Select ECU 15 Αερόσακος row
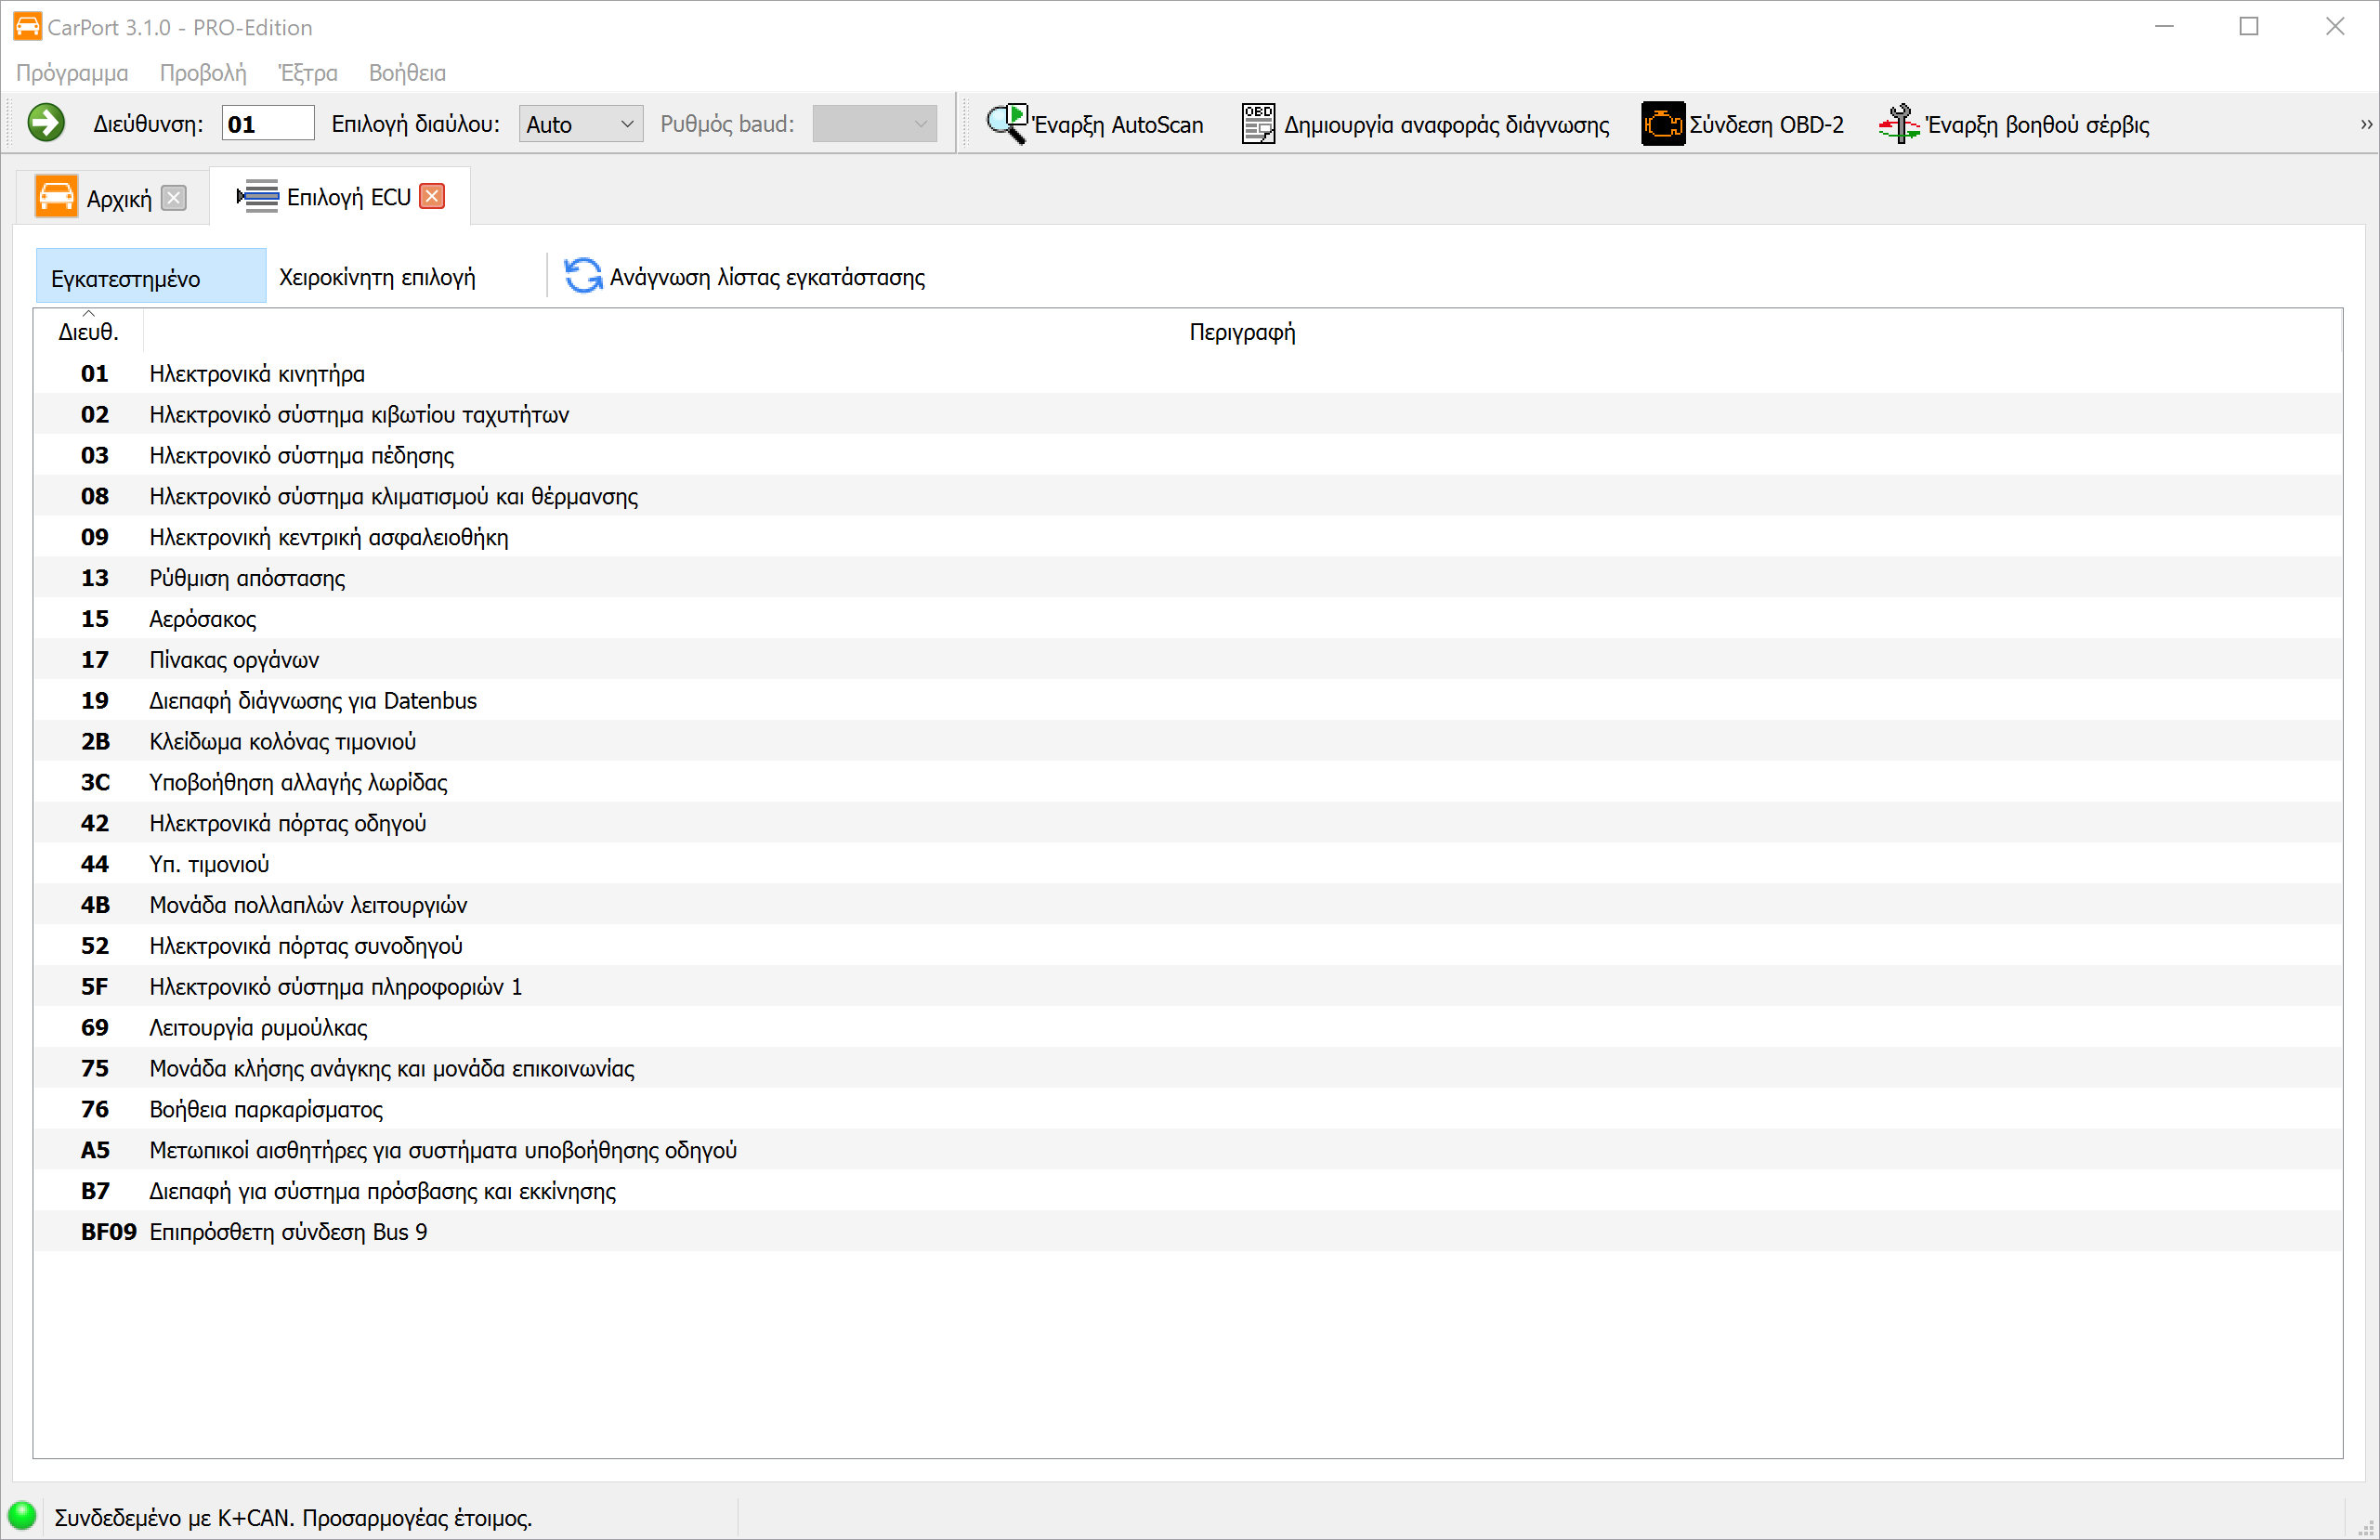The width and height of the screenshot is (2380, 1540). [203, 619]
